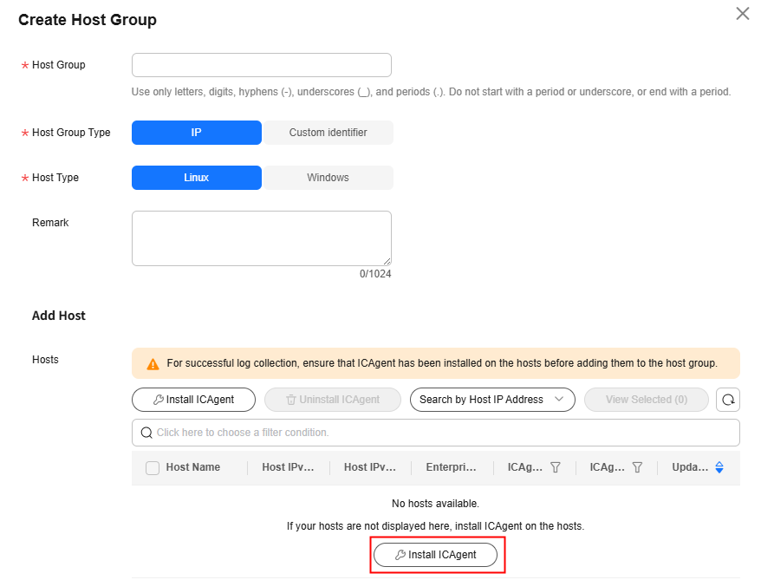The width and height of the screenshot is (761, 580).
Task: Click the refresh icon beside View Selected
Action: (x=727, y=400)
